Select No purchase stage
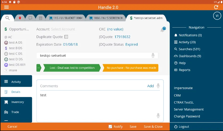Image resolution: width=223 pixels, height=131 pixels. (131, 68)
